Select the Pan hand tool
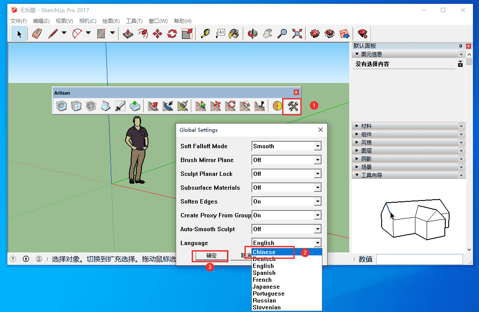The image size is (479, 312). [267, 34]
